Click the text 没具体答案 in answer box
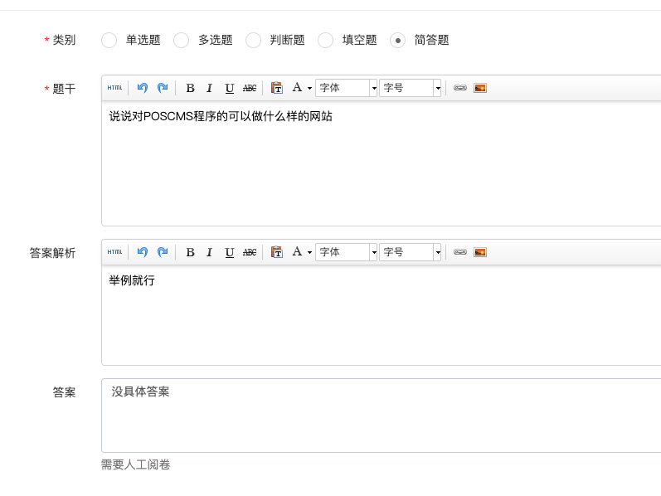Viewport: 661px width, 496px height. tap(140, 391)
